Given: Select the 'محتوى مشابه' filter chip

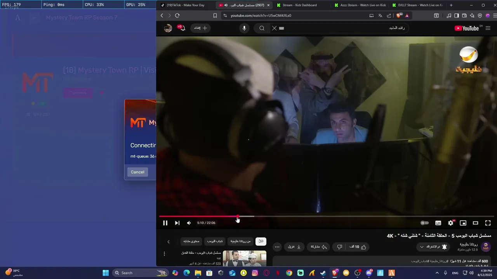Looking at the screenshot, I should (x=191, y=241).
